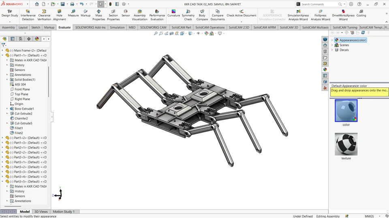The height and width of the screenshot is (218, 389).
Task: Expand the Scenes tree node
Action: 332,45
